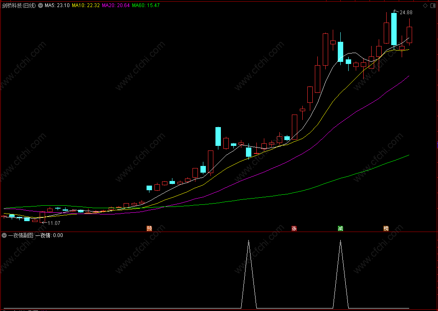The image size is (438, 311).
Task: Toggle the panel layout icon at top right
Action: point(433,5)
